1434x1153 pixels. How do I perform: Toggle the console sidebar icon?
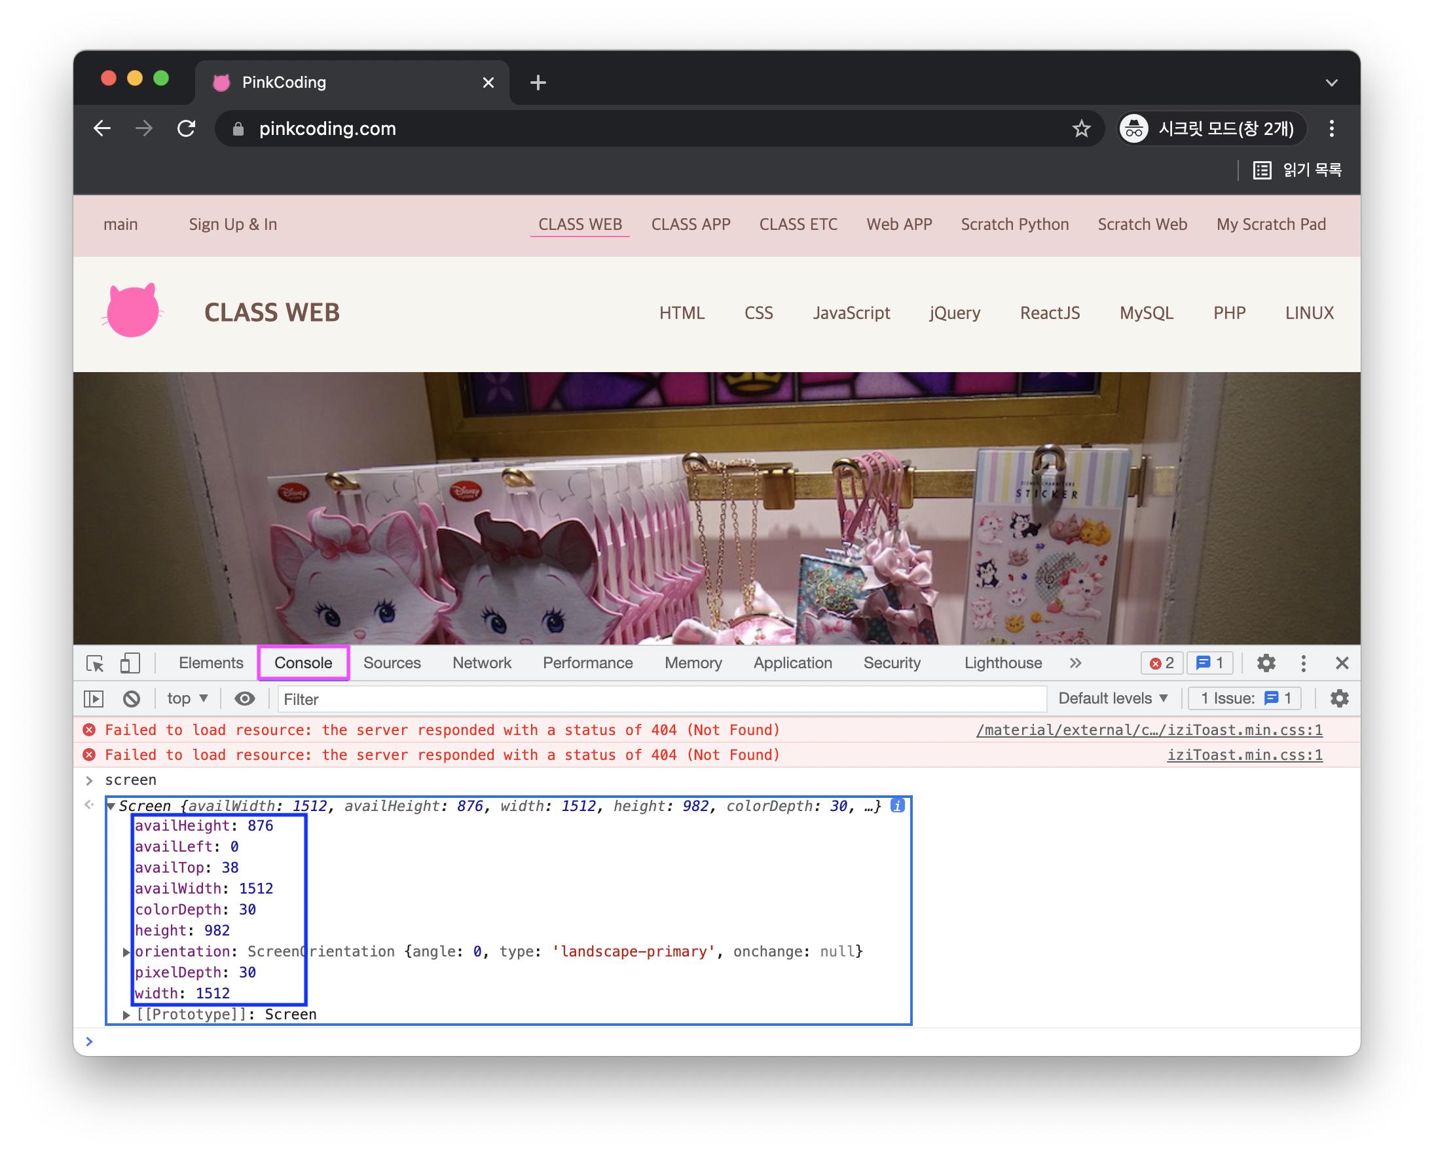click(x=94, y=699)
